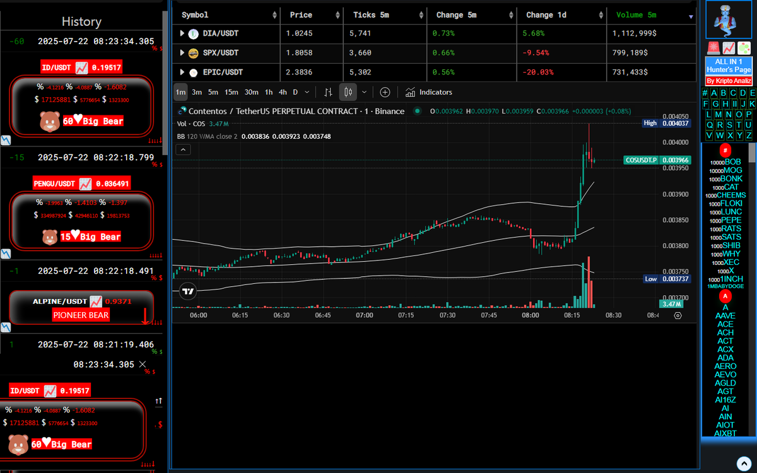Select AI16Z from coin list
This screenshot has width=757, height=473.
pos(725,400)
